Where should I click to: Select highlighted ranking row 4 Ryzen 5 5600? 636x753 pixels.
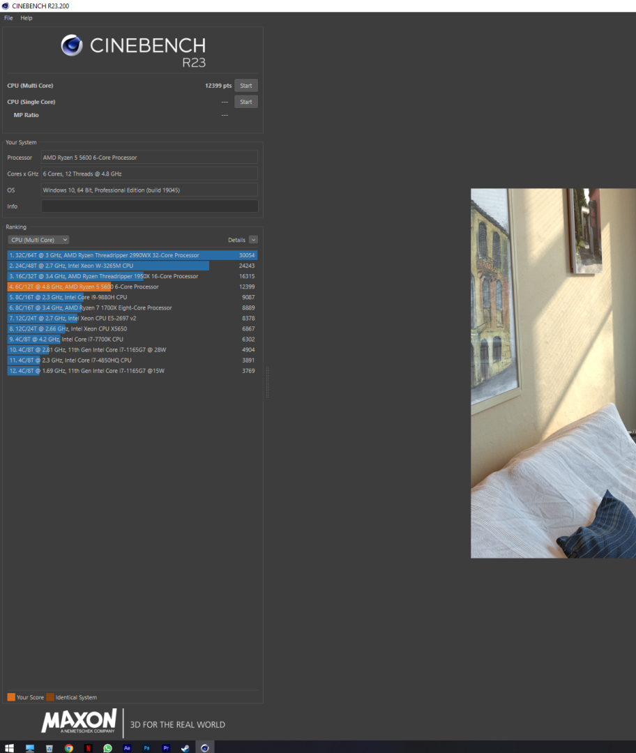point(132,287)
